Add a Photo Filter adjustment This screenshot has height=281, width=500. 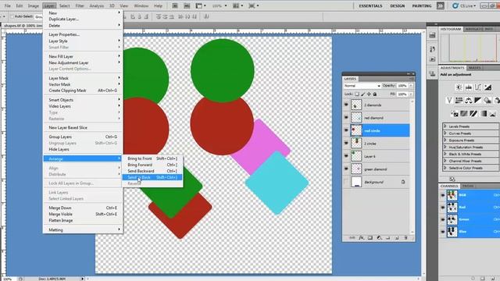(487, 101)
